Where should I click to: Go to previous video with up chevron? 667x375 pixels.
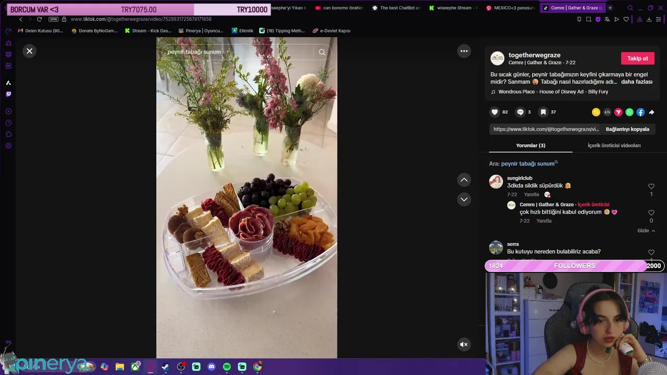coord(464,180)
